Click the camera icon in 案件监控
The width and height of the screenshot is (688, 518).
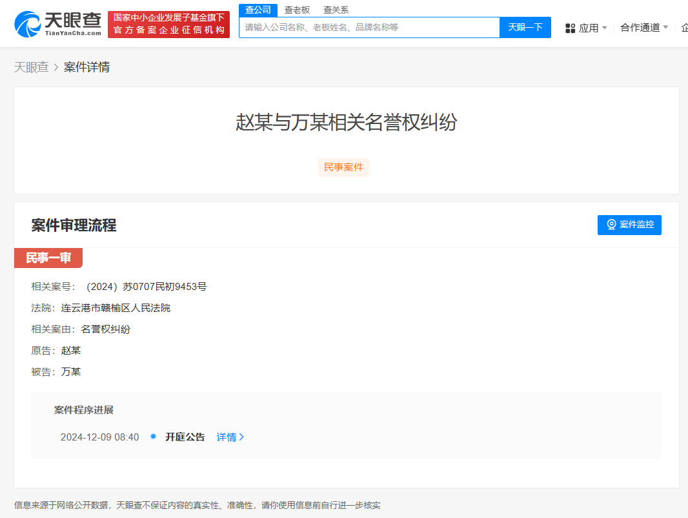point(611,225)
